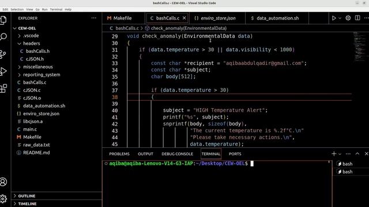Open the Go menu
369x207 pixels.
pos(37,9)
